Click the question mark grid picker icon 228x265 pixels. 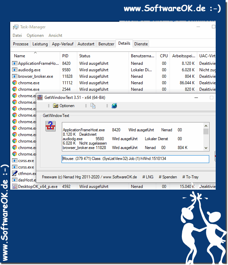pos(51,126)
